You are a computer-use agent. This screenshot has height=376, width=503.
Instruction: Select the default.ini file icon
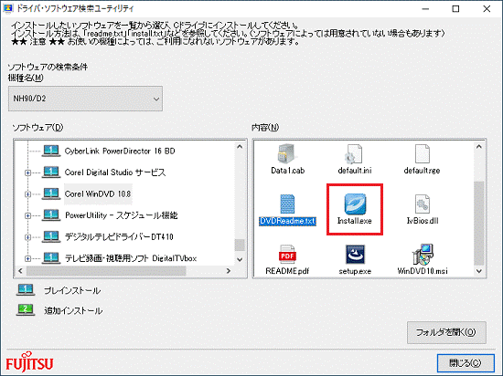tap(354, 154)
